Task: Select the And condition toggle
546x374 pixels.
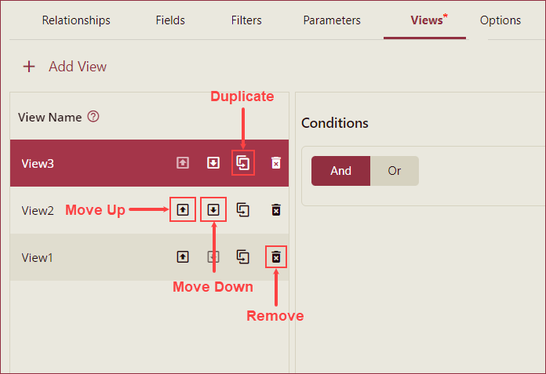Action: point(340,171)
